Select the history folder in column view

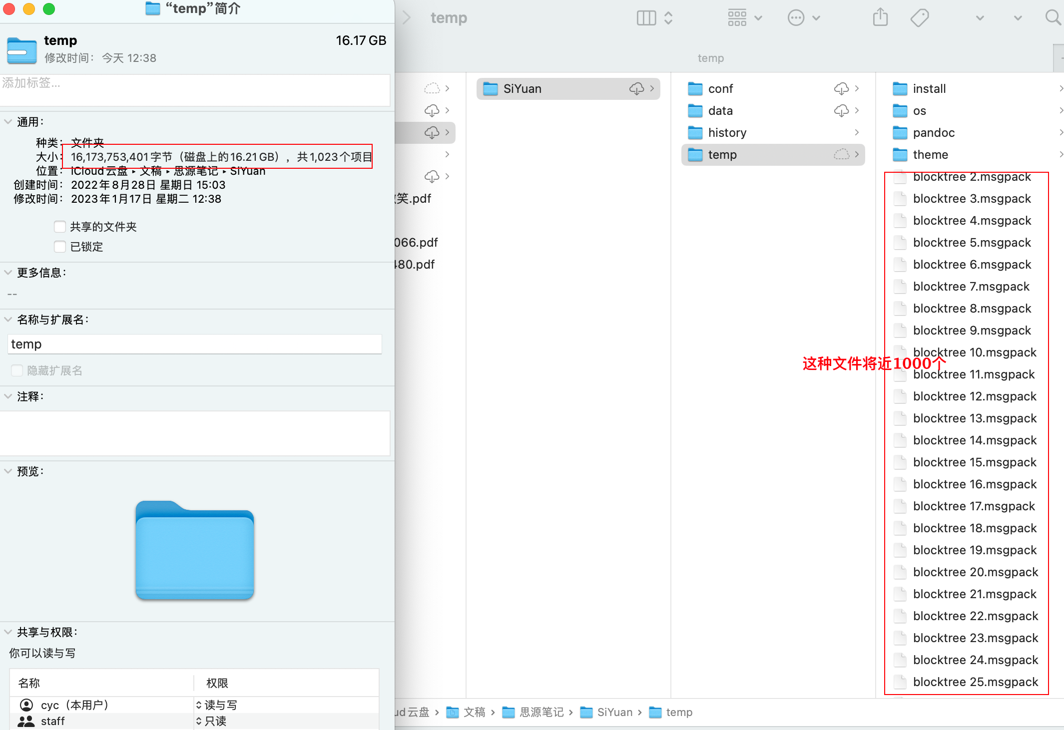[x=727, y=133]
